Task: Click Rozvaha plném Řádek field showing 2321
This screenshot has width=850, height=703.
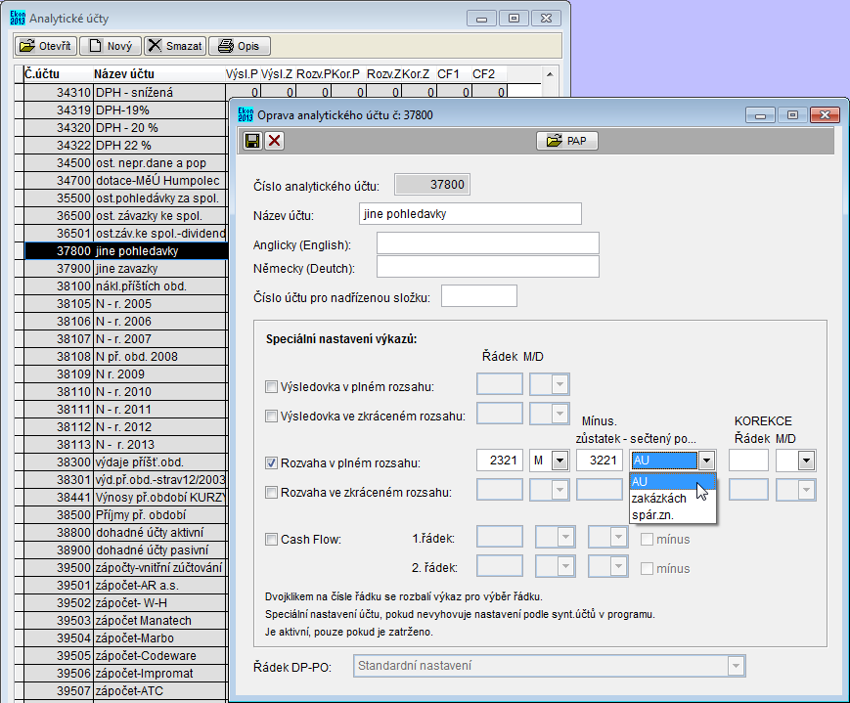Action: tap(500, 461)
